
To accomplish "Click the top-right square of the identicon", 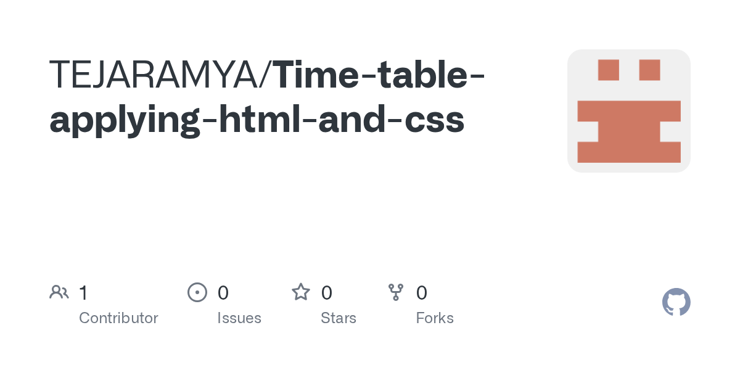I will click(x=649, y=70).
